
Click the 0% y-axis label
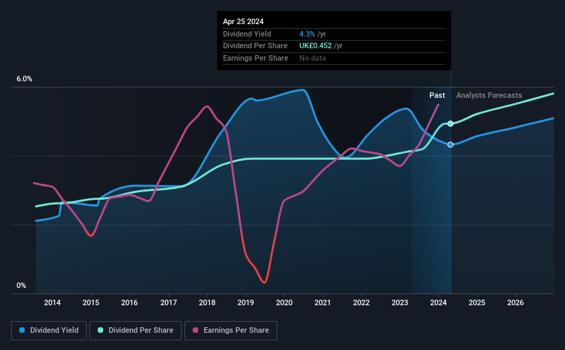click(21, 285)
